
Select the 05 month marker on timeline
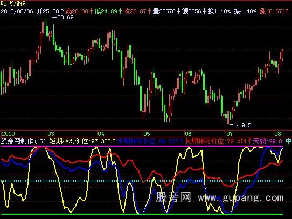click(147, 134)
